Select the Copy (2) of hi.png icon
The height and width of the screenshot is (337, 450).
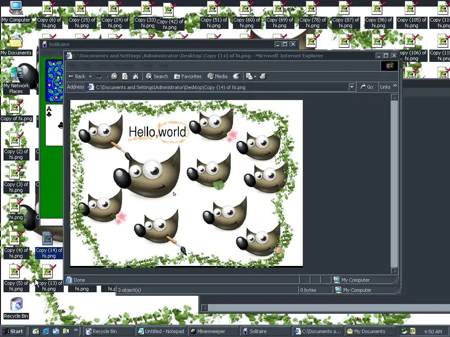pyautogui.click(x=16, y=147)
